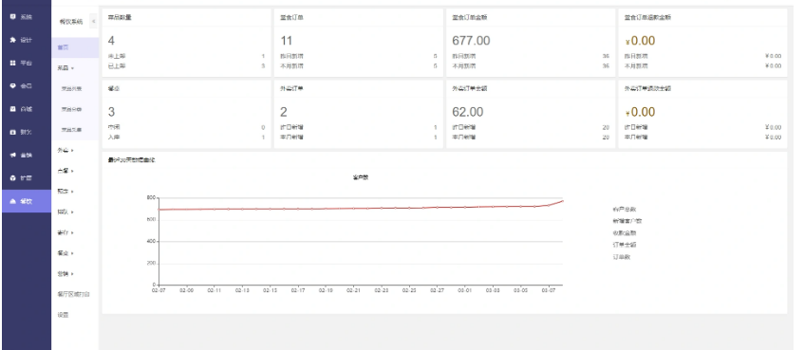Open the 设计 puzzle-piece icon in sidebar
804x350 pixels.
click(13, 40)
